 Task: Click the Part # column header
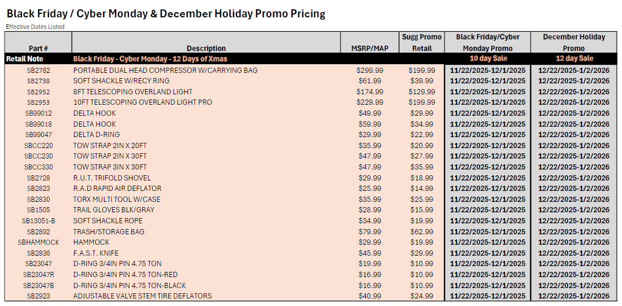(38, 48)
